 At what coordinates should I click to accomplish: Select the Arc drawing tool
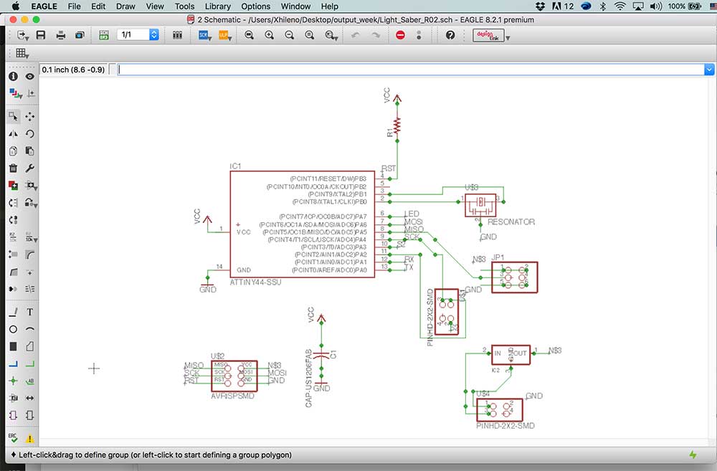click(x=29, y=329)
